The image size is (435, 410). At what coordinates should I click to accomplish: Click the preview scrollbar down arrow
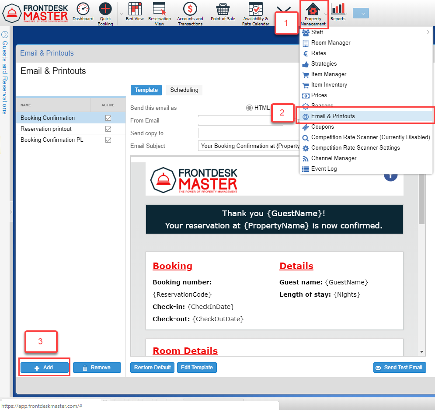pyautogui.click(x=422, y=352)
